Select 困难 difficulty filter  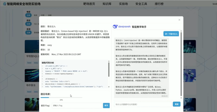pos(50,15)
